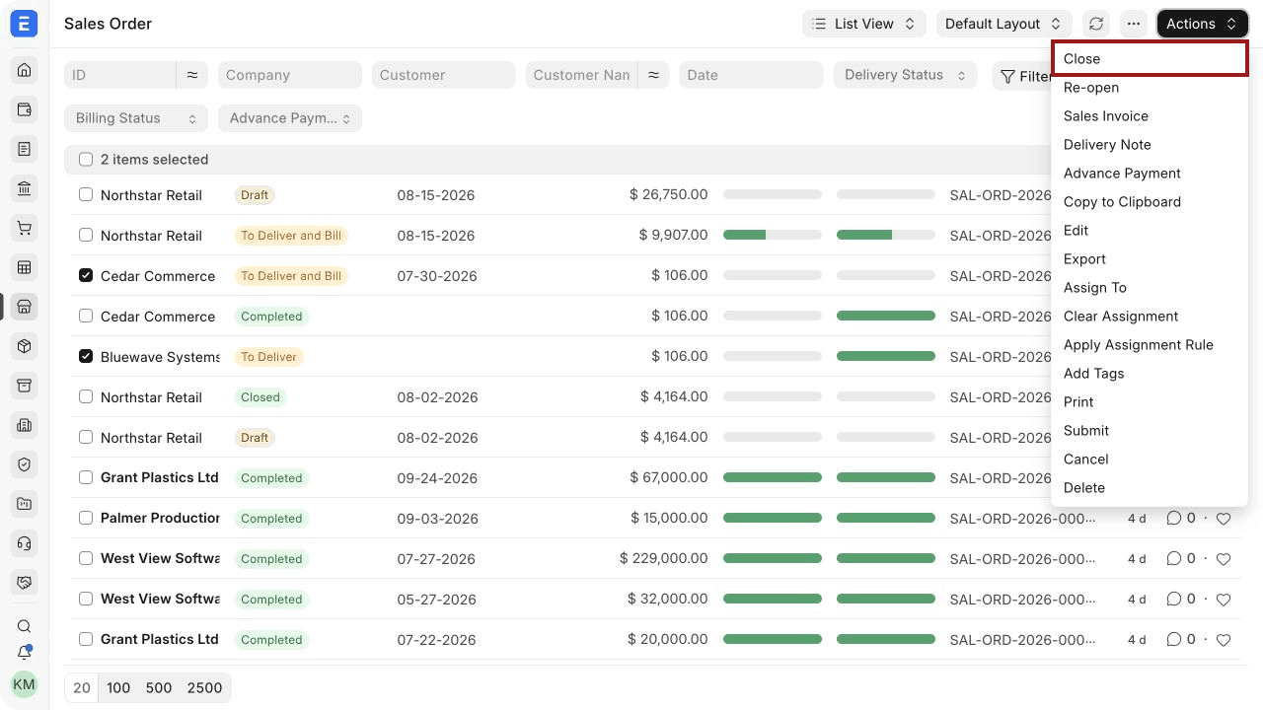The height and width of the screenshot is (710, 1263).
Task: Open the List View dropdown
Action: [x=863, y=24]
